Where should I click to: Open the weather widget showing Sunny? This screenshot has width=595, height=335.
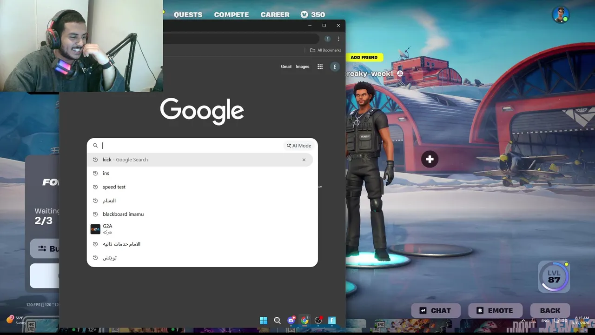(x=17, y=320)
